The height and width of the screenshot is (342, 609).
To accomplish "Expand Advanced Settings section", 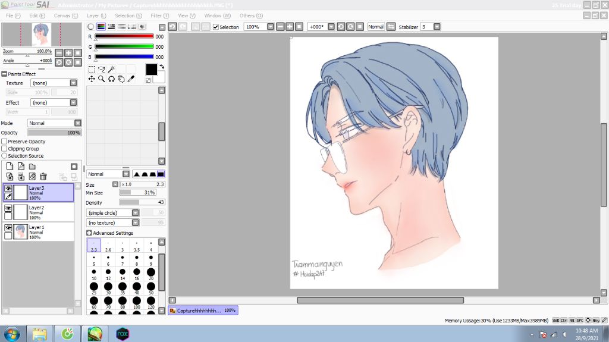I will [x=89, y=233].
